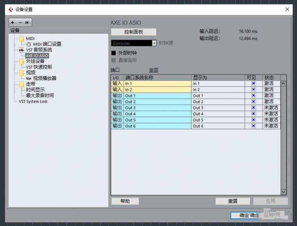Click the plus add device button
Screen dimensions: 297x226
point(13,22)
